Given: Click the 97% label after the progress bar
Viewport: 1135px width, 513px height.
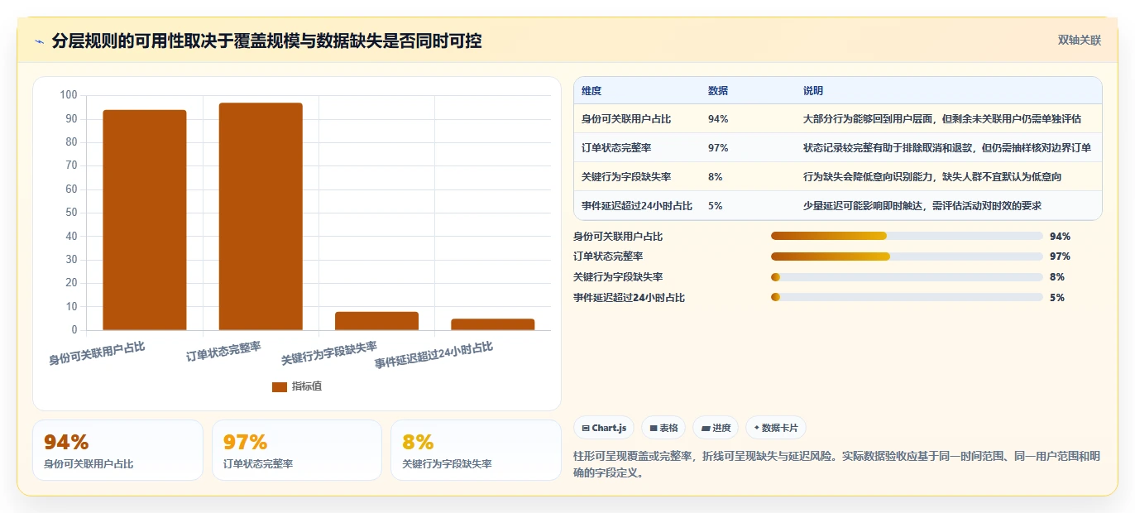Looking at the screenshot, I should pyautogui.click(x=1060, y=256).
